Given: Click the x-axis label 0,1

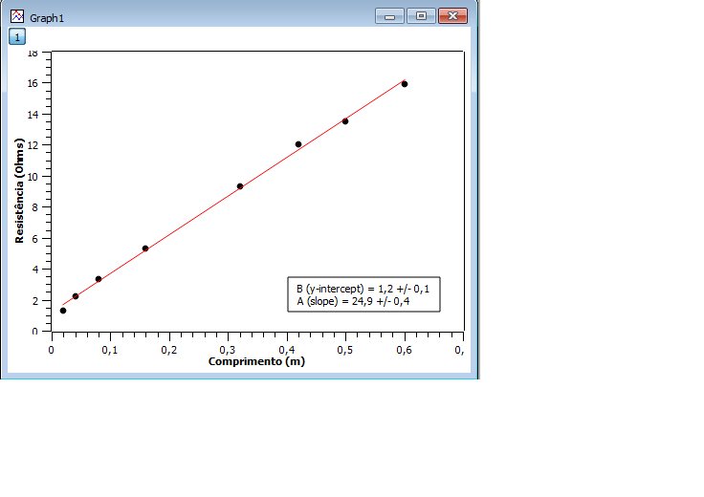Looking at the screenshot, I should (110, 350).
